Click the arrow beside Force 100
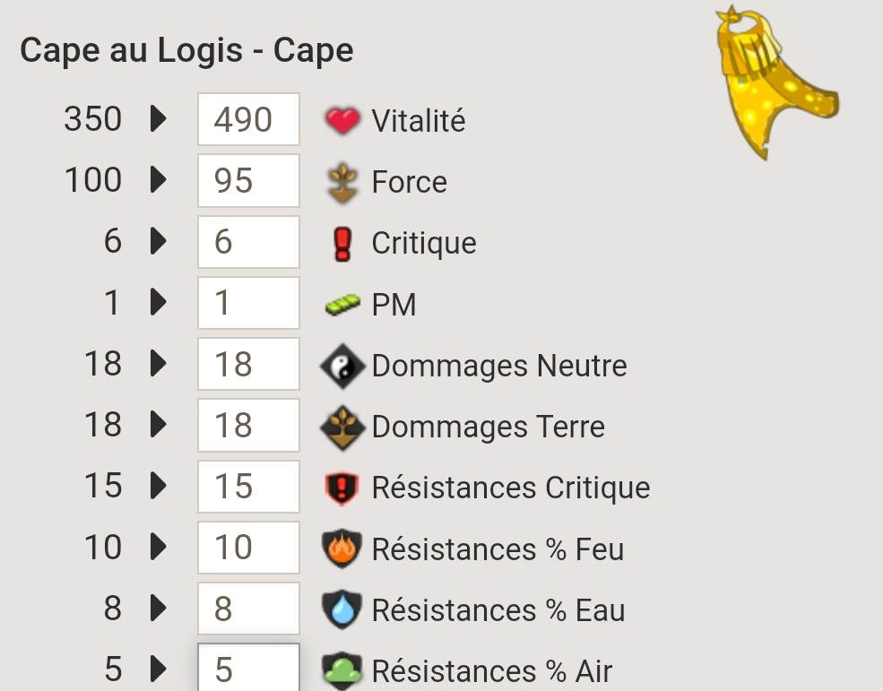This screenshot has height=691, width=883. click(159, 180)
